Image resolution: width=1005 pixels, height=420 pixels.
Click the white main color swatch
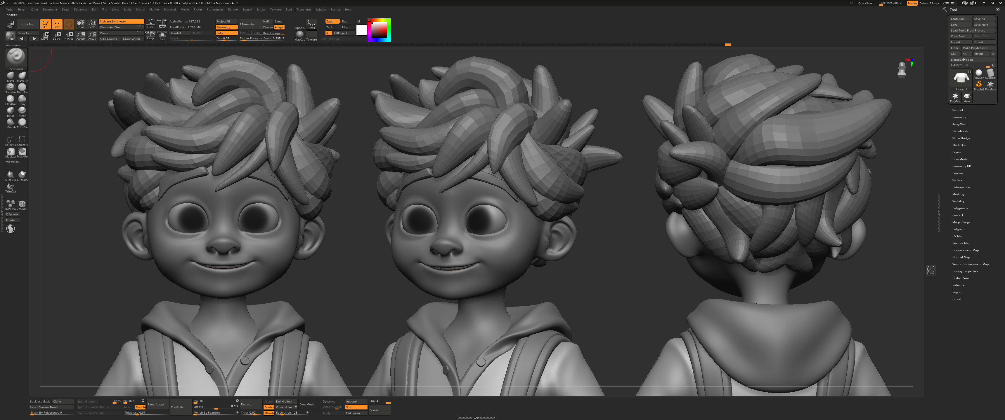click(x=362, y=30)
